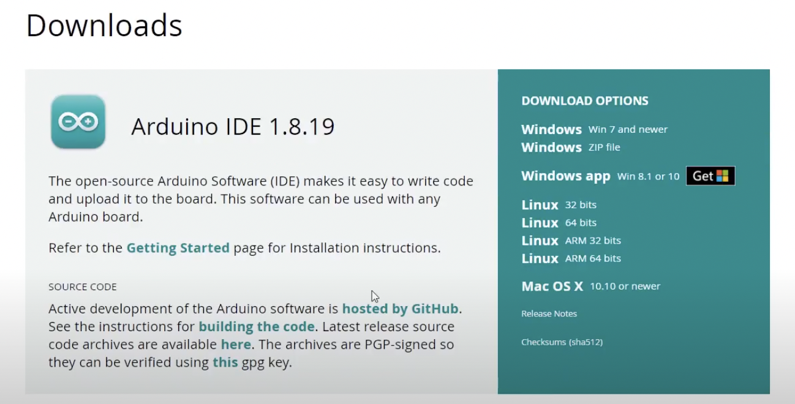Download the Windows ZIP file

click(571, 147)
